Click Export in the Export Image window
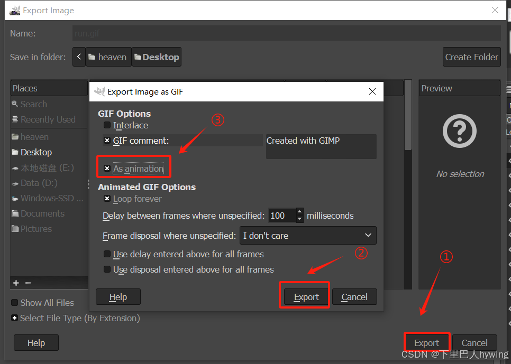 click(426, 342)
